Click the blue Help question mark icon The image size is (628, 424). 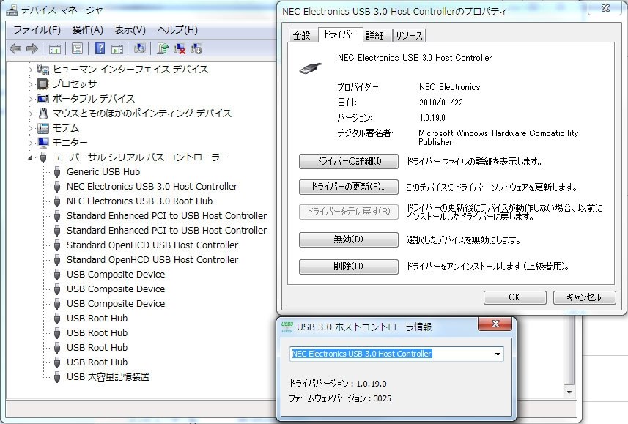[x=100, y=49]
